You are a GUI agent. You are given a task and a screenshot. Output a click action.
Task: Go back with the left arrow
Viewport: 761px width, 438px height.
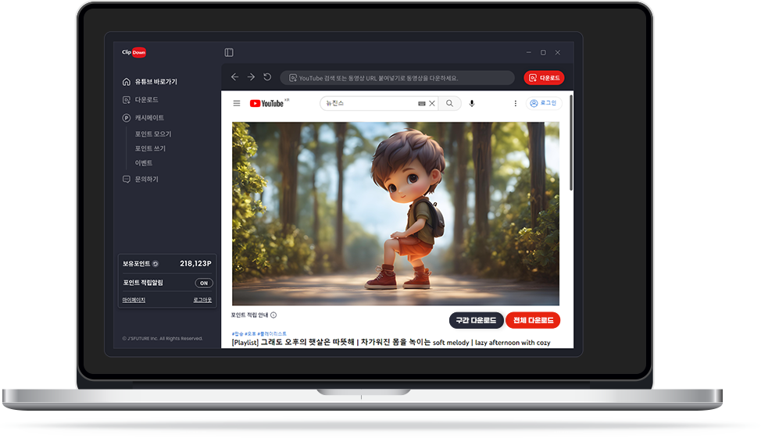(x=235, y=77)
